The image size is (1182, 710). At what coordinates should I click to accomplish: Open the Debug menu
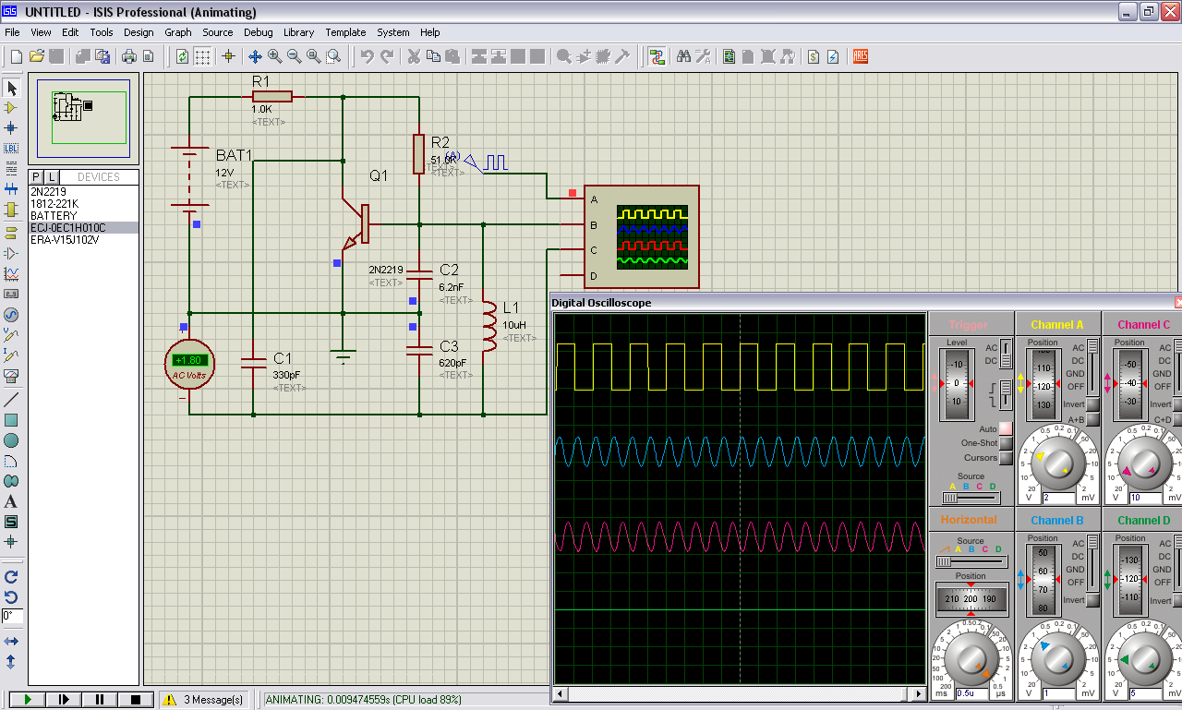[258, 32]
